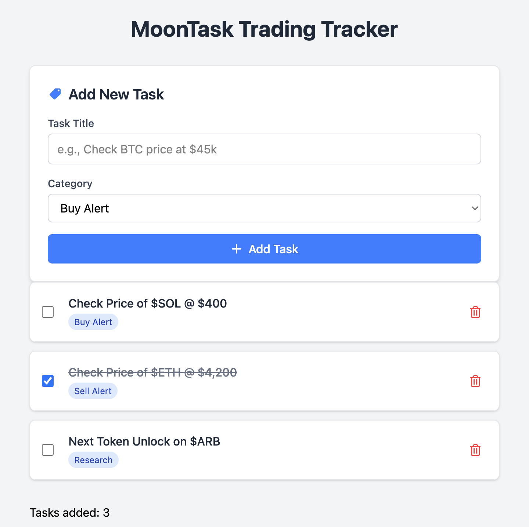Click the Next Token Unlock on $ARB title
Viewport: 529px width, 527px height.
[x=144, y=441]
